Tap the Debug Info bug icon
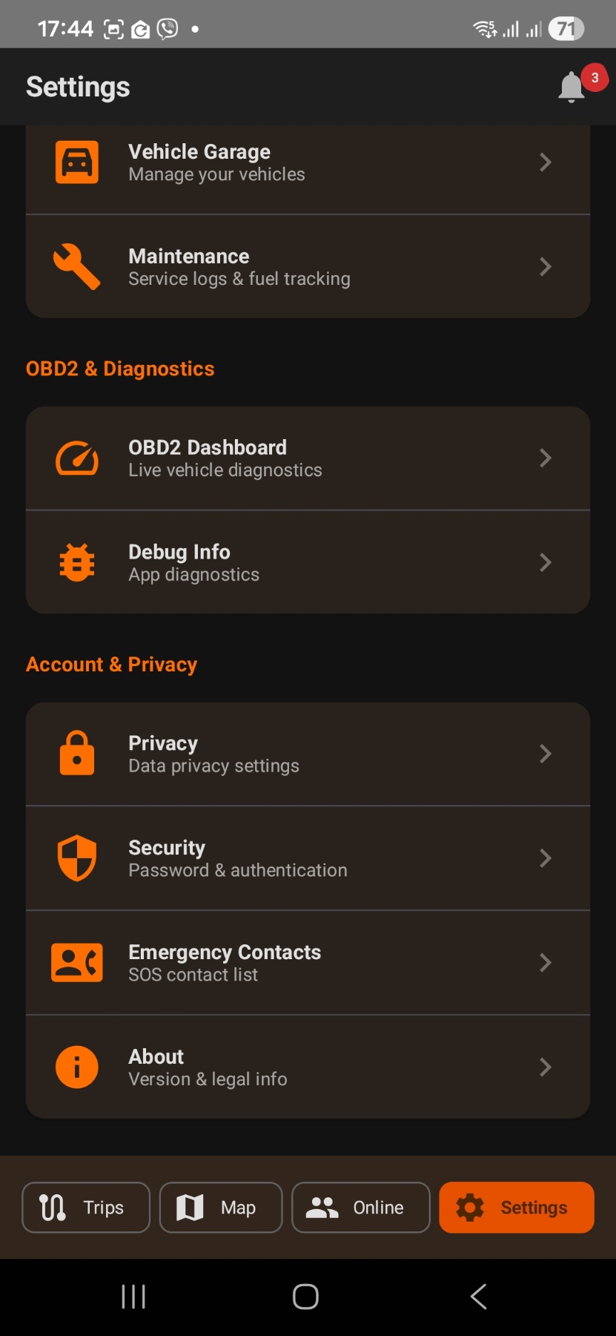Image resolution: width=616 pixels, height=1336 pixels. point(77,562)
